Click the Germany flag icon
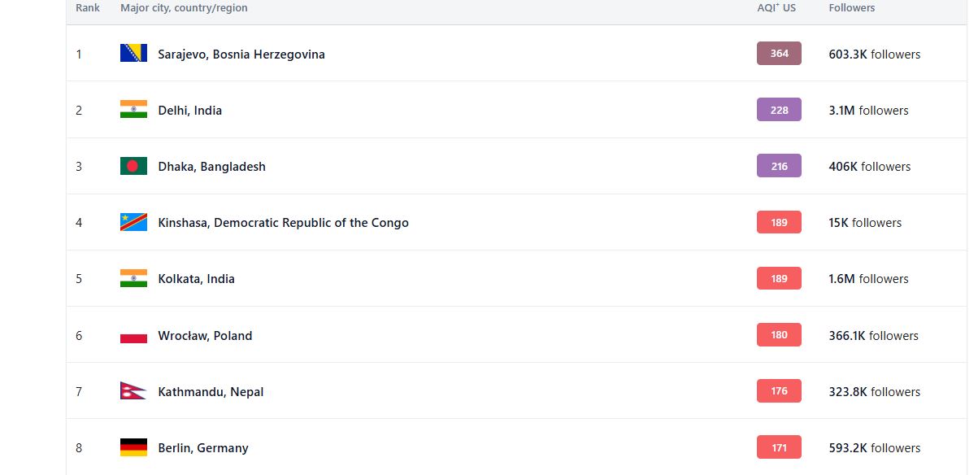The height and width of the screenshot is (475, 978). (x=133, y=447)
